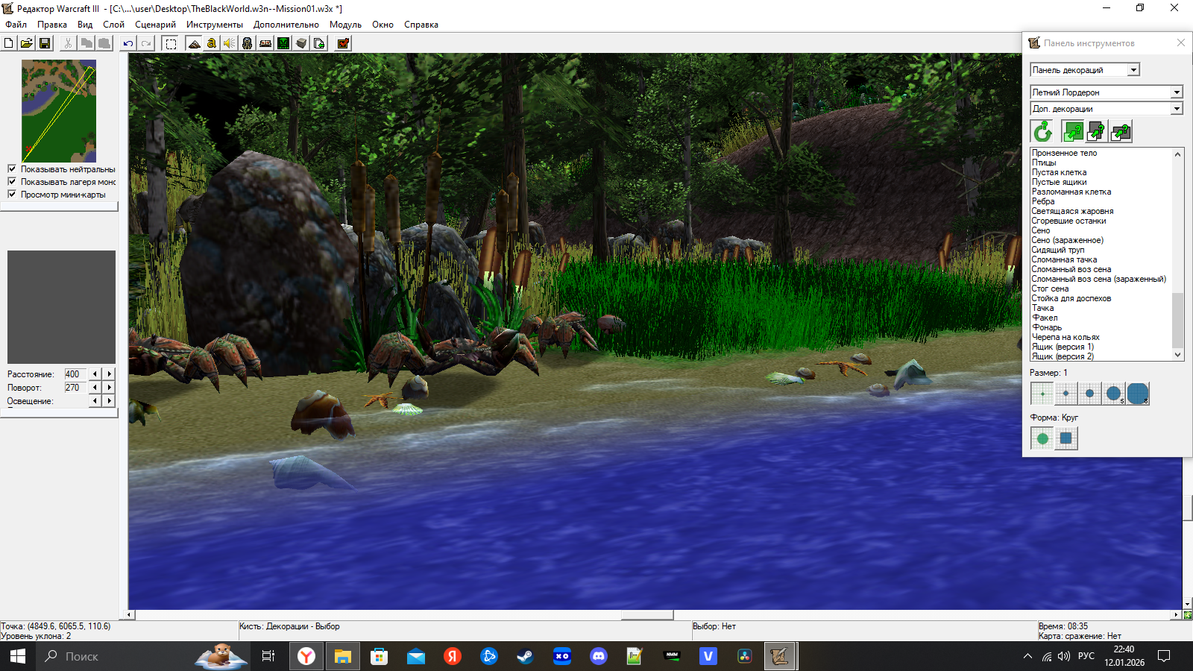This screenshot has height=671, width=1193.
Task: Create a new map with toolbar icon
Action: click(x=9, y=43)
